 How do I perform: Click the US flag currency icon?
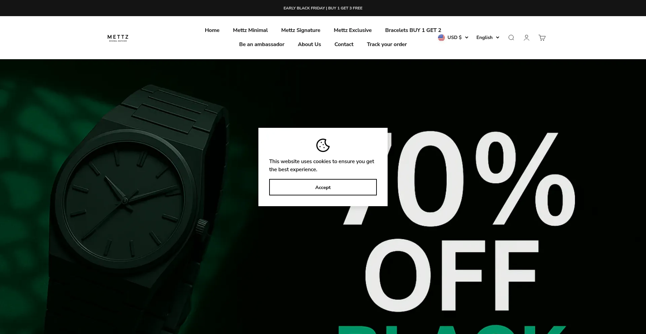441,37
